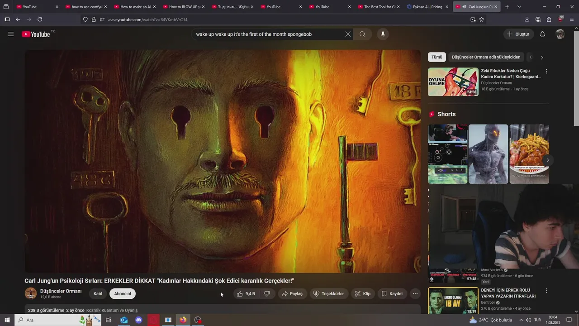
Task: Save the video via Kaydet
Action: point(392,294)
